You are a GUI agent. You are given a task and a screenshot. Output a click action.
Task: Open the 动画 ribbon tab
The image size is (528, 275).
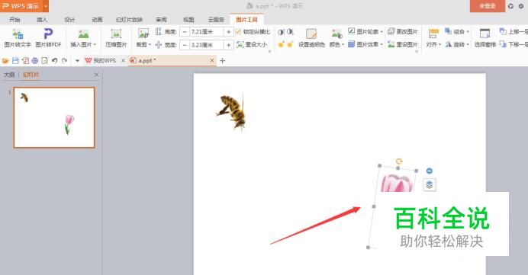(x=98, y=20)
